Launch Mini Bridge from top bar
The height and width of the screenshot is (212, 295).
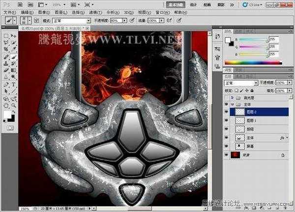[x=30, y=4]
